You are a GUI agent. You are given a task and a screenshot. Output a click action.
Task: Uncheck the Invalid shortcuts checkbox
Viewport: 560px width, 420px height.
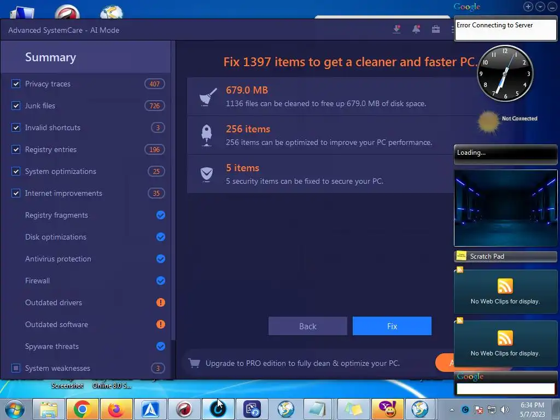tap(16, 127)
